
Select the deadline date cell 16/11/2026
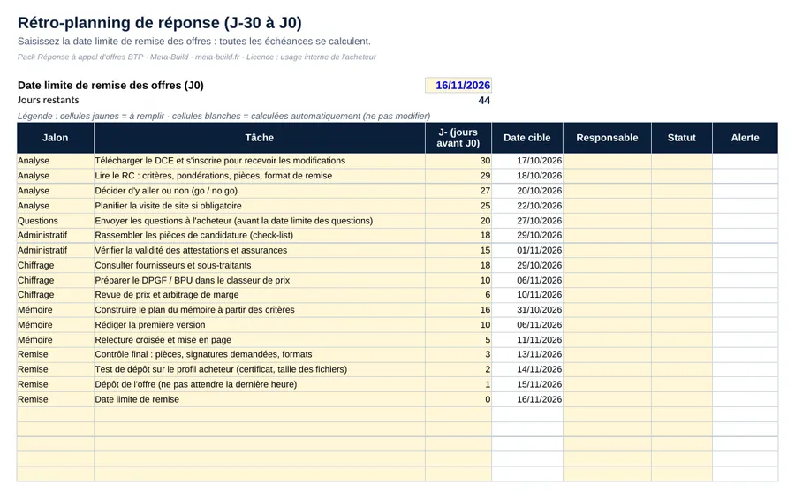point(458,85)
